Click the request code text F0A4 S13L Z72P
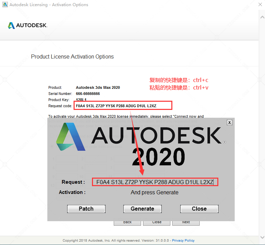Screen dimensions: 265x245 [116, 106]
